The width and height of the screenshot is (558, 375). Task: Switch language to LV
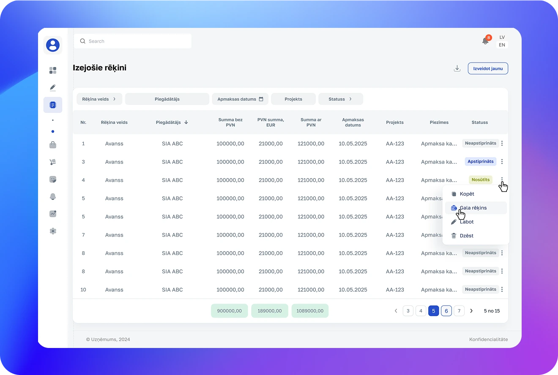pyautogui.click(x=502, y=37)
